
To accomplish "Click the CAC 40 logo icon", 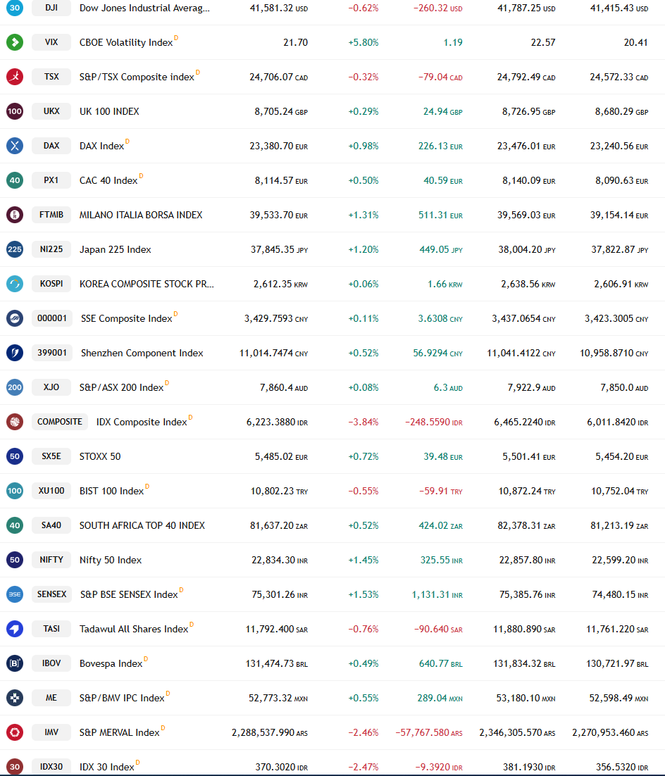I will (15, 180).
